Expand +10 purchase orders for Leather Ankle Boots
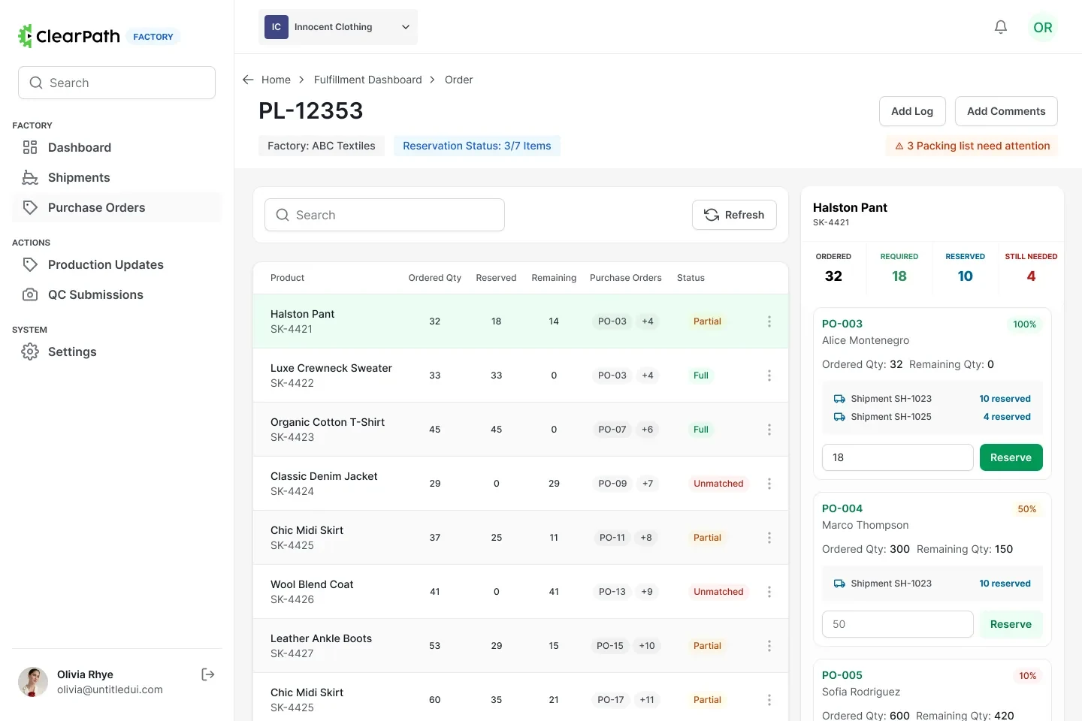The height and width of the screenshot is (721, 1082). tap(647, 646)
